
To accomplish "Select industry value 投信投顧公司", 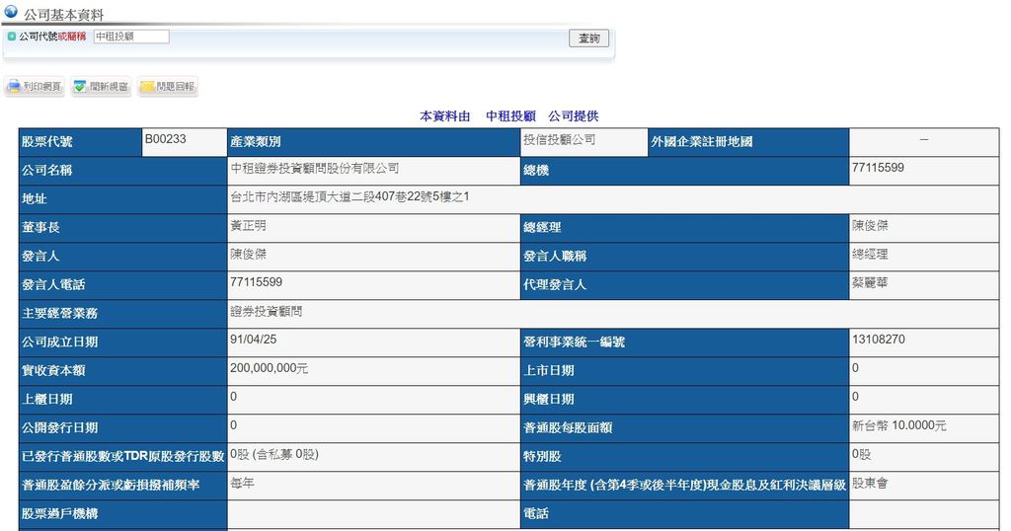I will point(559,139).
